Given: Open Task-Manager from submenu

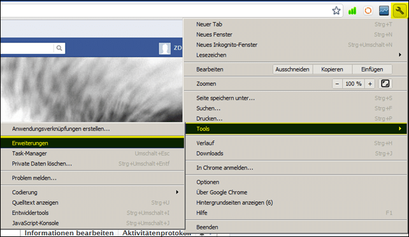Looking at the screenshot, I should click(92, 154).
